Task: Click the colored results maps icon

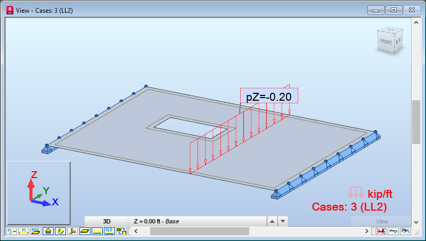Action: pos(405,231)
